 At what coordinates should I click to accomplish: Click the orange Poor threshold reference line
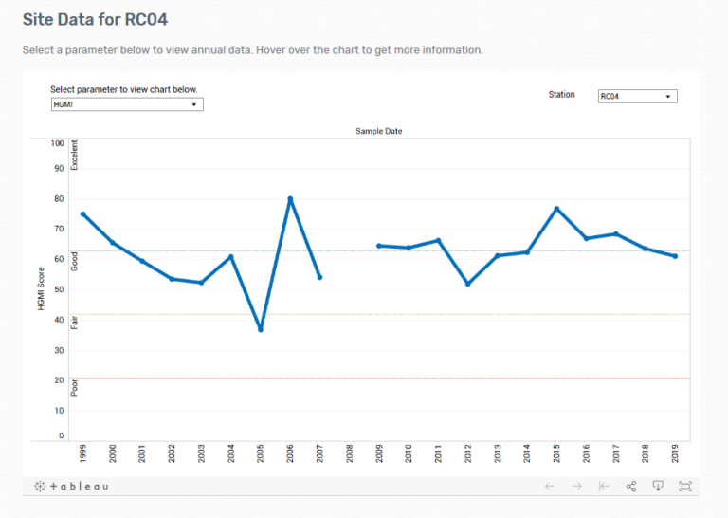click(379, 378)
